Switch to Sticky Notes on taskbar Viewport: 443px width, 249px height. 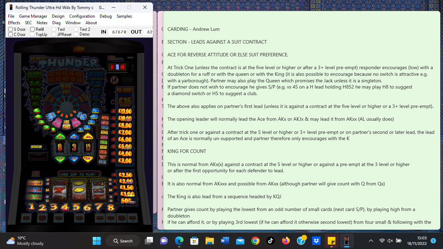332,241
